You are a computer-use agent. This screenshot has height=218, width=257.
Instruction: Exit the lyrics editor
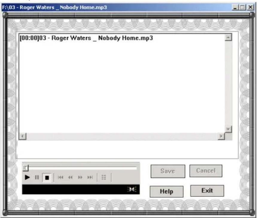coord(207,190)
